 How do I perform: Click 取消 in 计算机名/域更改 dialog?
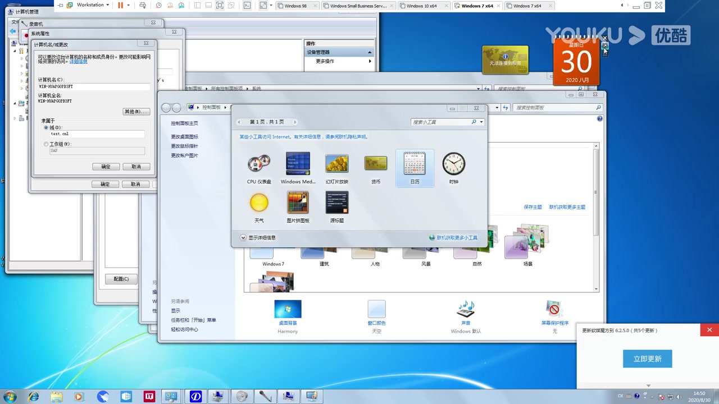(136, 167)
